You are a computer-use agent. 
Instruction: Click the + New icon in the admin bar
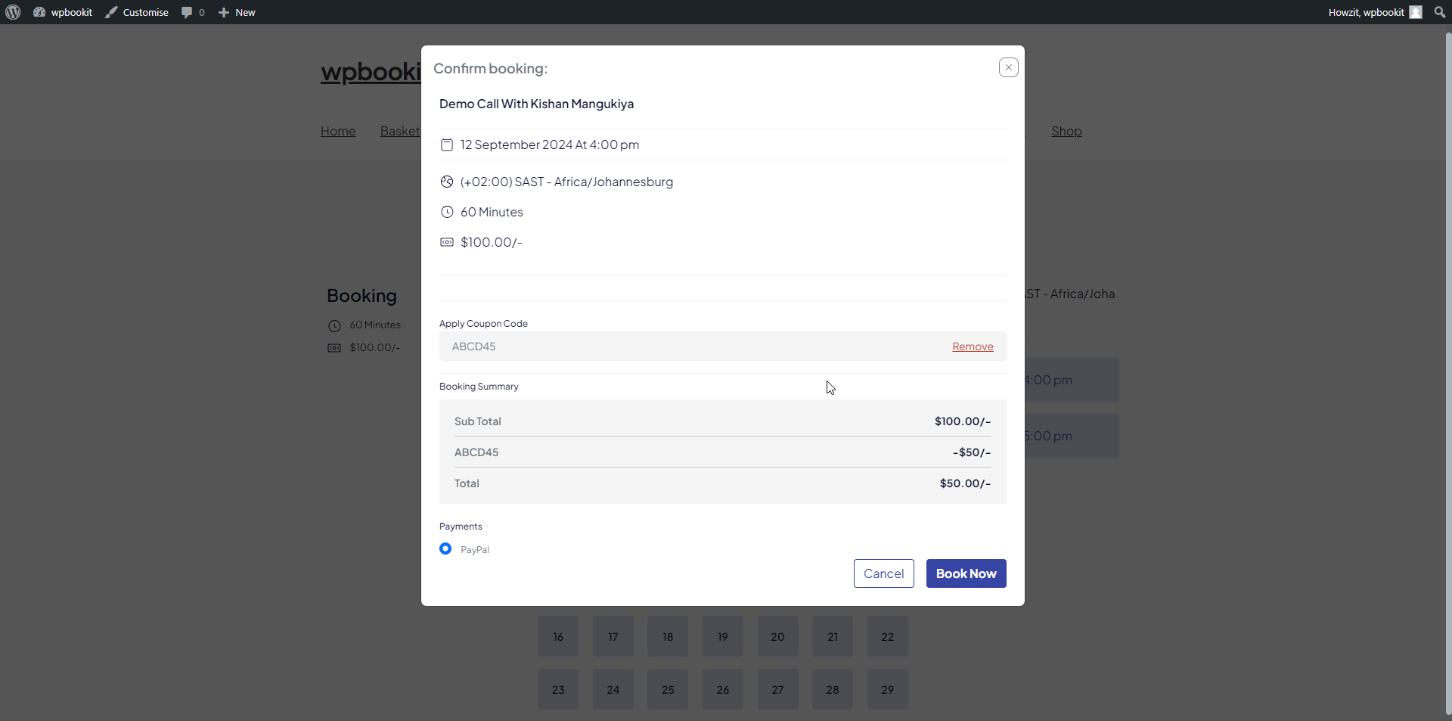223,12
